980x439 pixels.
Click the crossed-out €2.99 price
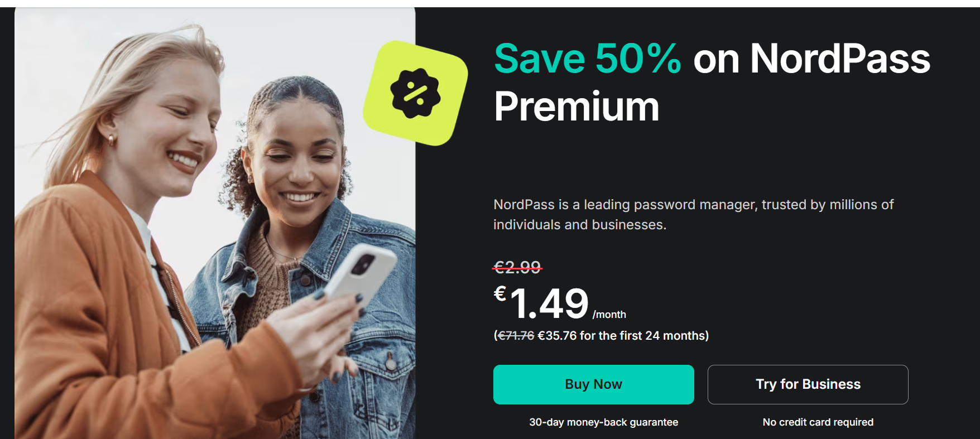[x=517, y=267]
